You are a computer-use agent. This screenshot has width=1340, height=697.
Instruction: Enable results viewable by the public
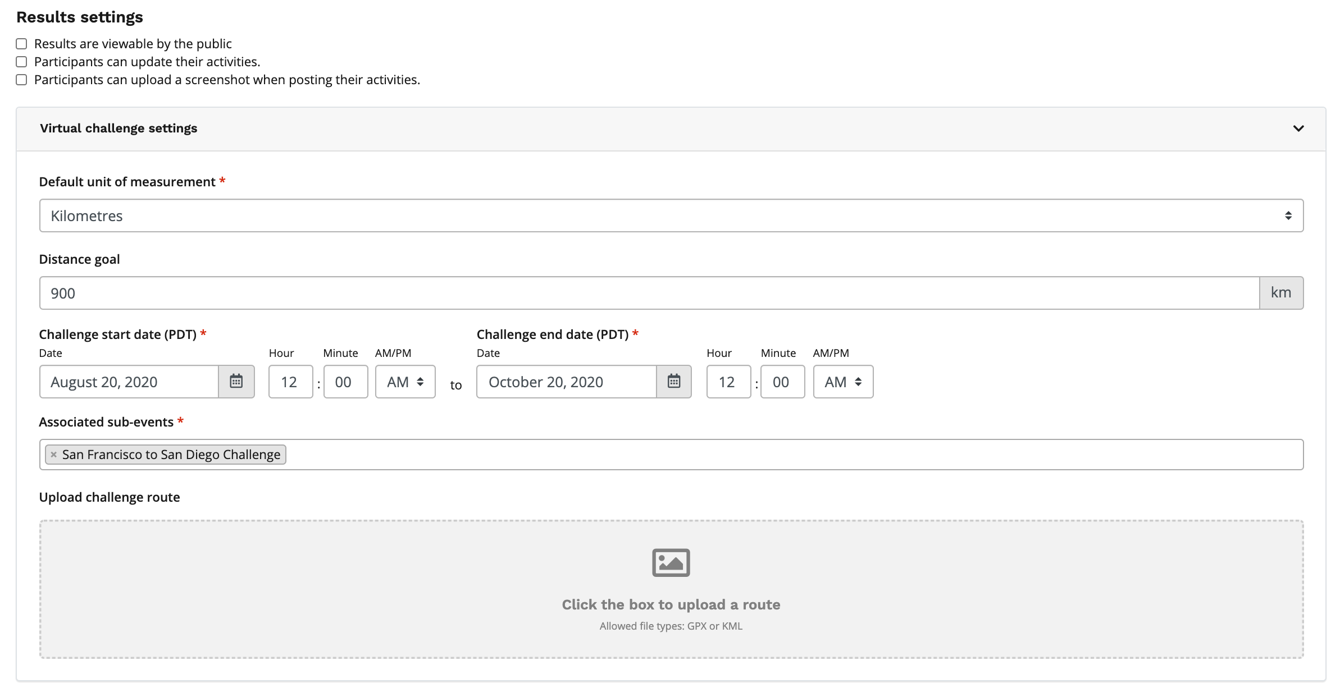pyautogui.click(x=21, y=44)
